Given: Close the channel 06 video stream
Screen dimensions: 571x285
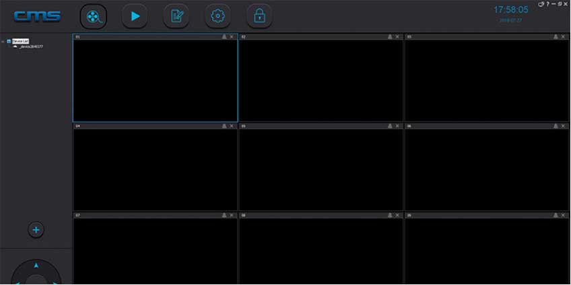Looking at the screenshot, I should click(x=563, y=126).
